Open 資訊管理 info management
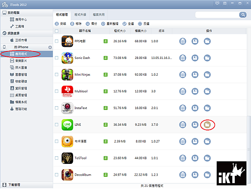 [x=18, y=88]
